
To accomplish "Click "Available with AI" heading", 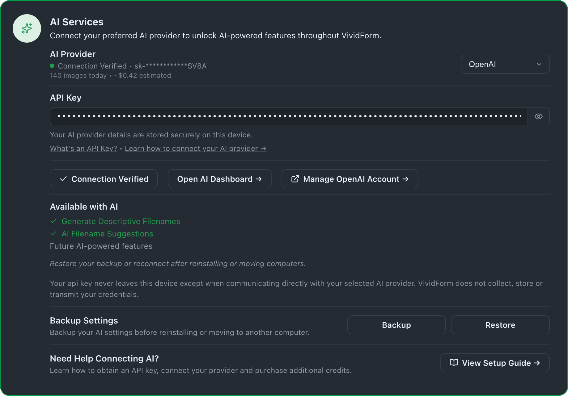I will click(x=84, y=207).
